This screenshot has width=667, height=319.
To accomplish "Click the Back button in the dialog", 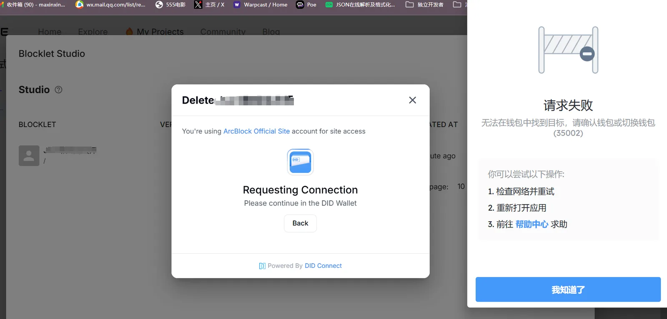I will [x=300, y=223].
